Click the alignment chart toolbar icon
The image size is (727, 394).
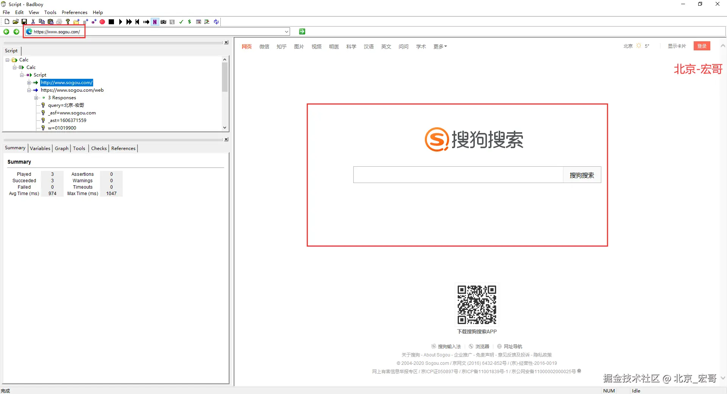[x=207, y=22]
